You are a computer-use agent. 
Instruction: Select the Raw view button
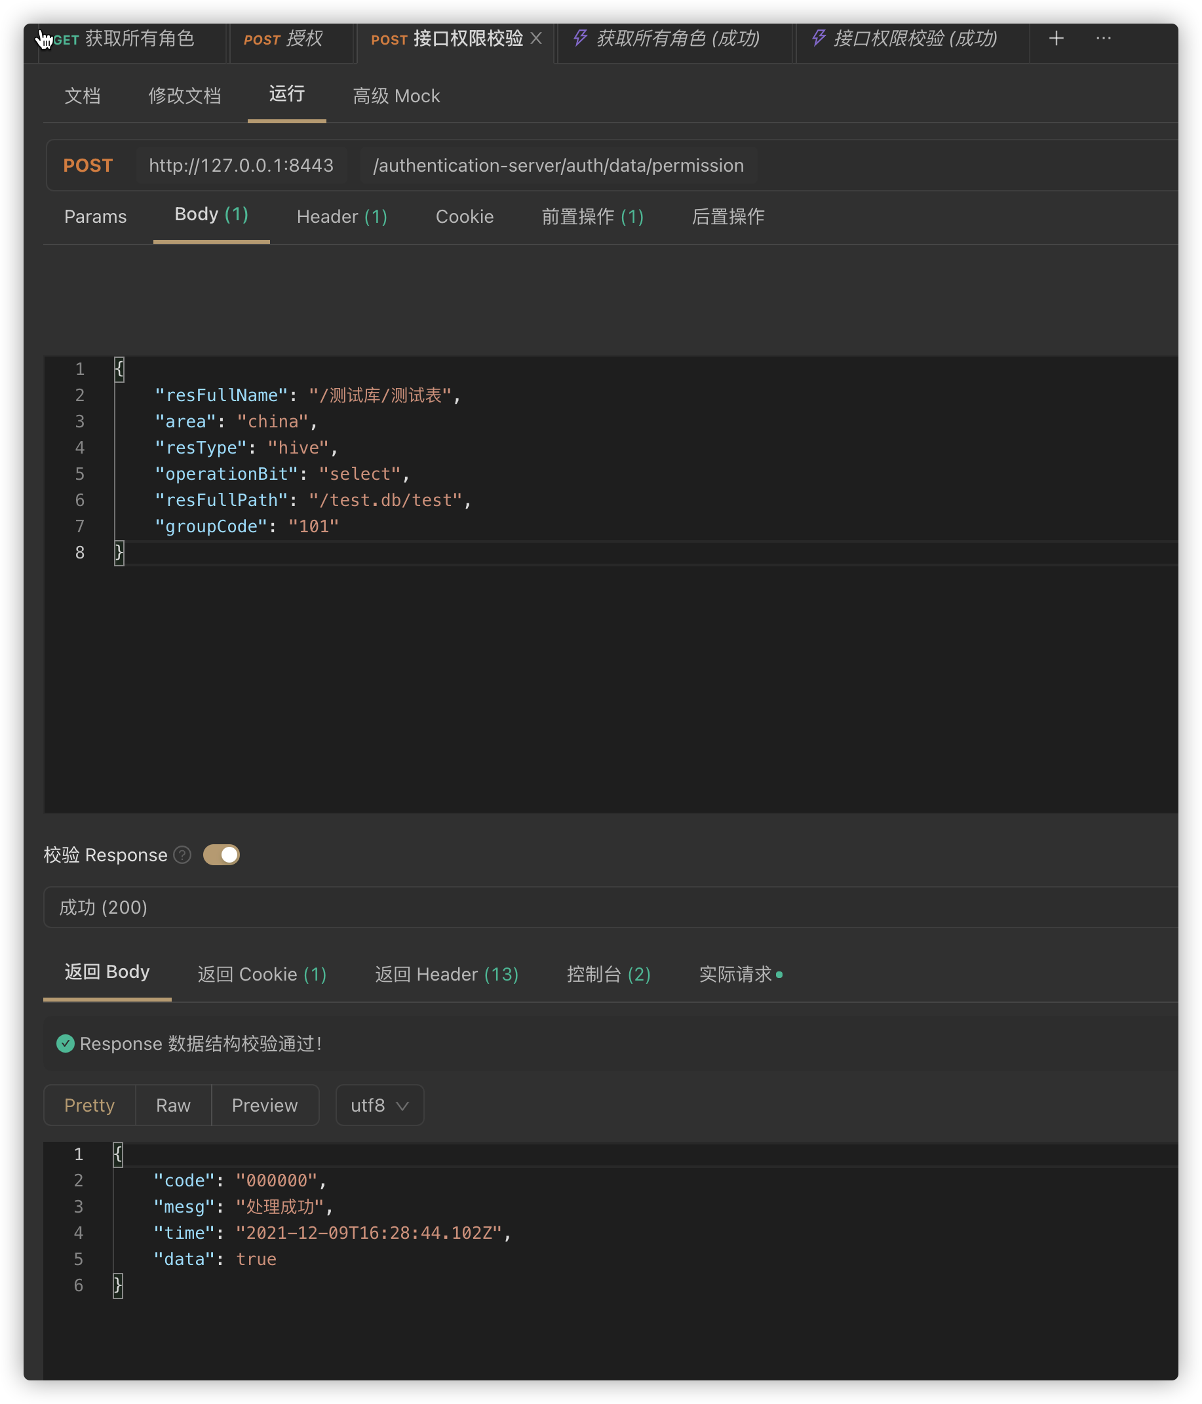pyautogui.click(x=173, y=1105)
